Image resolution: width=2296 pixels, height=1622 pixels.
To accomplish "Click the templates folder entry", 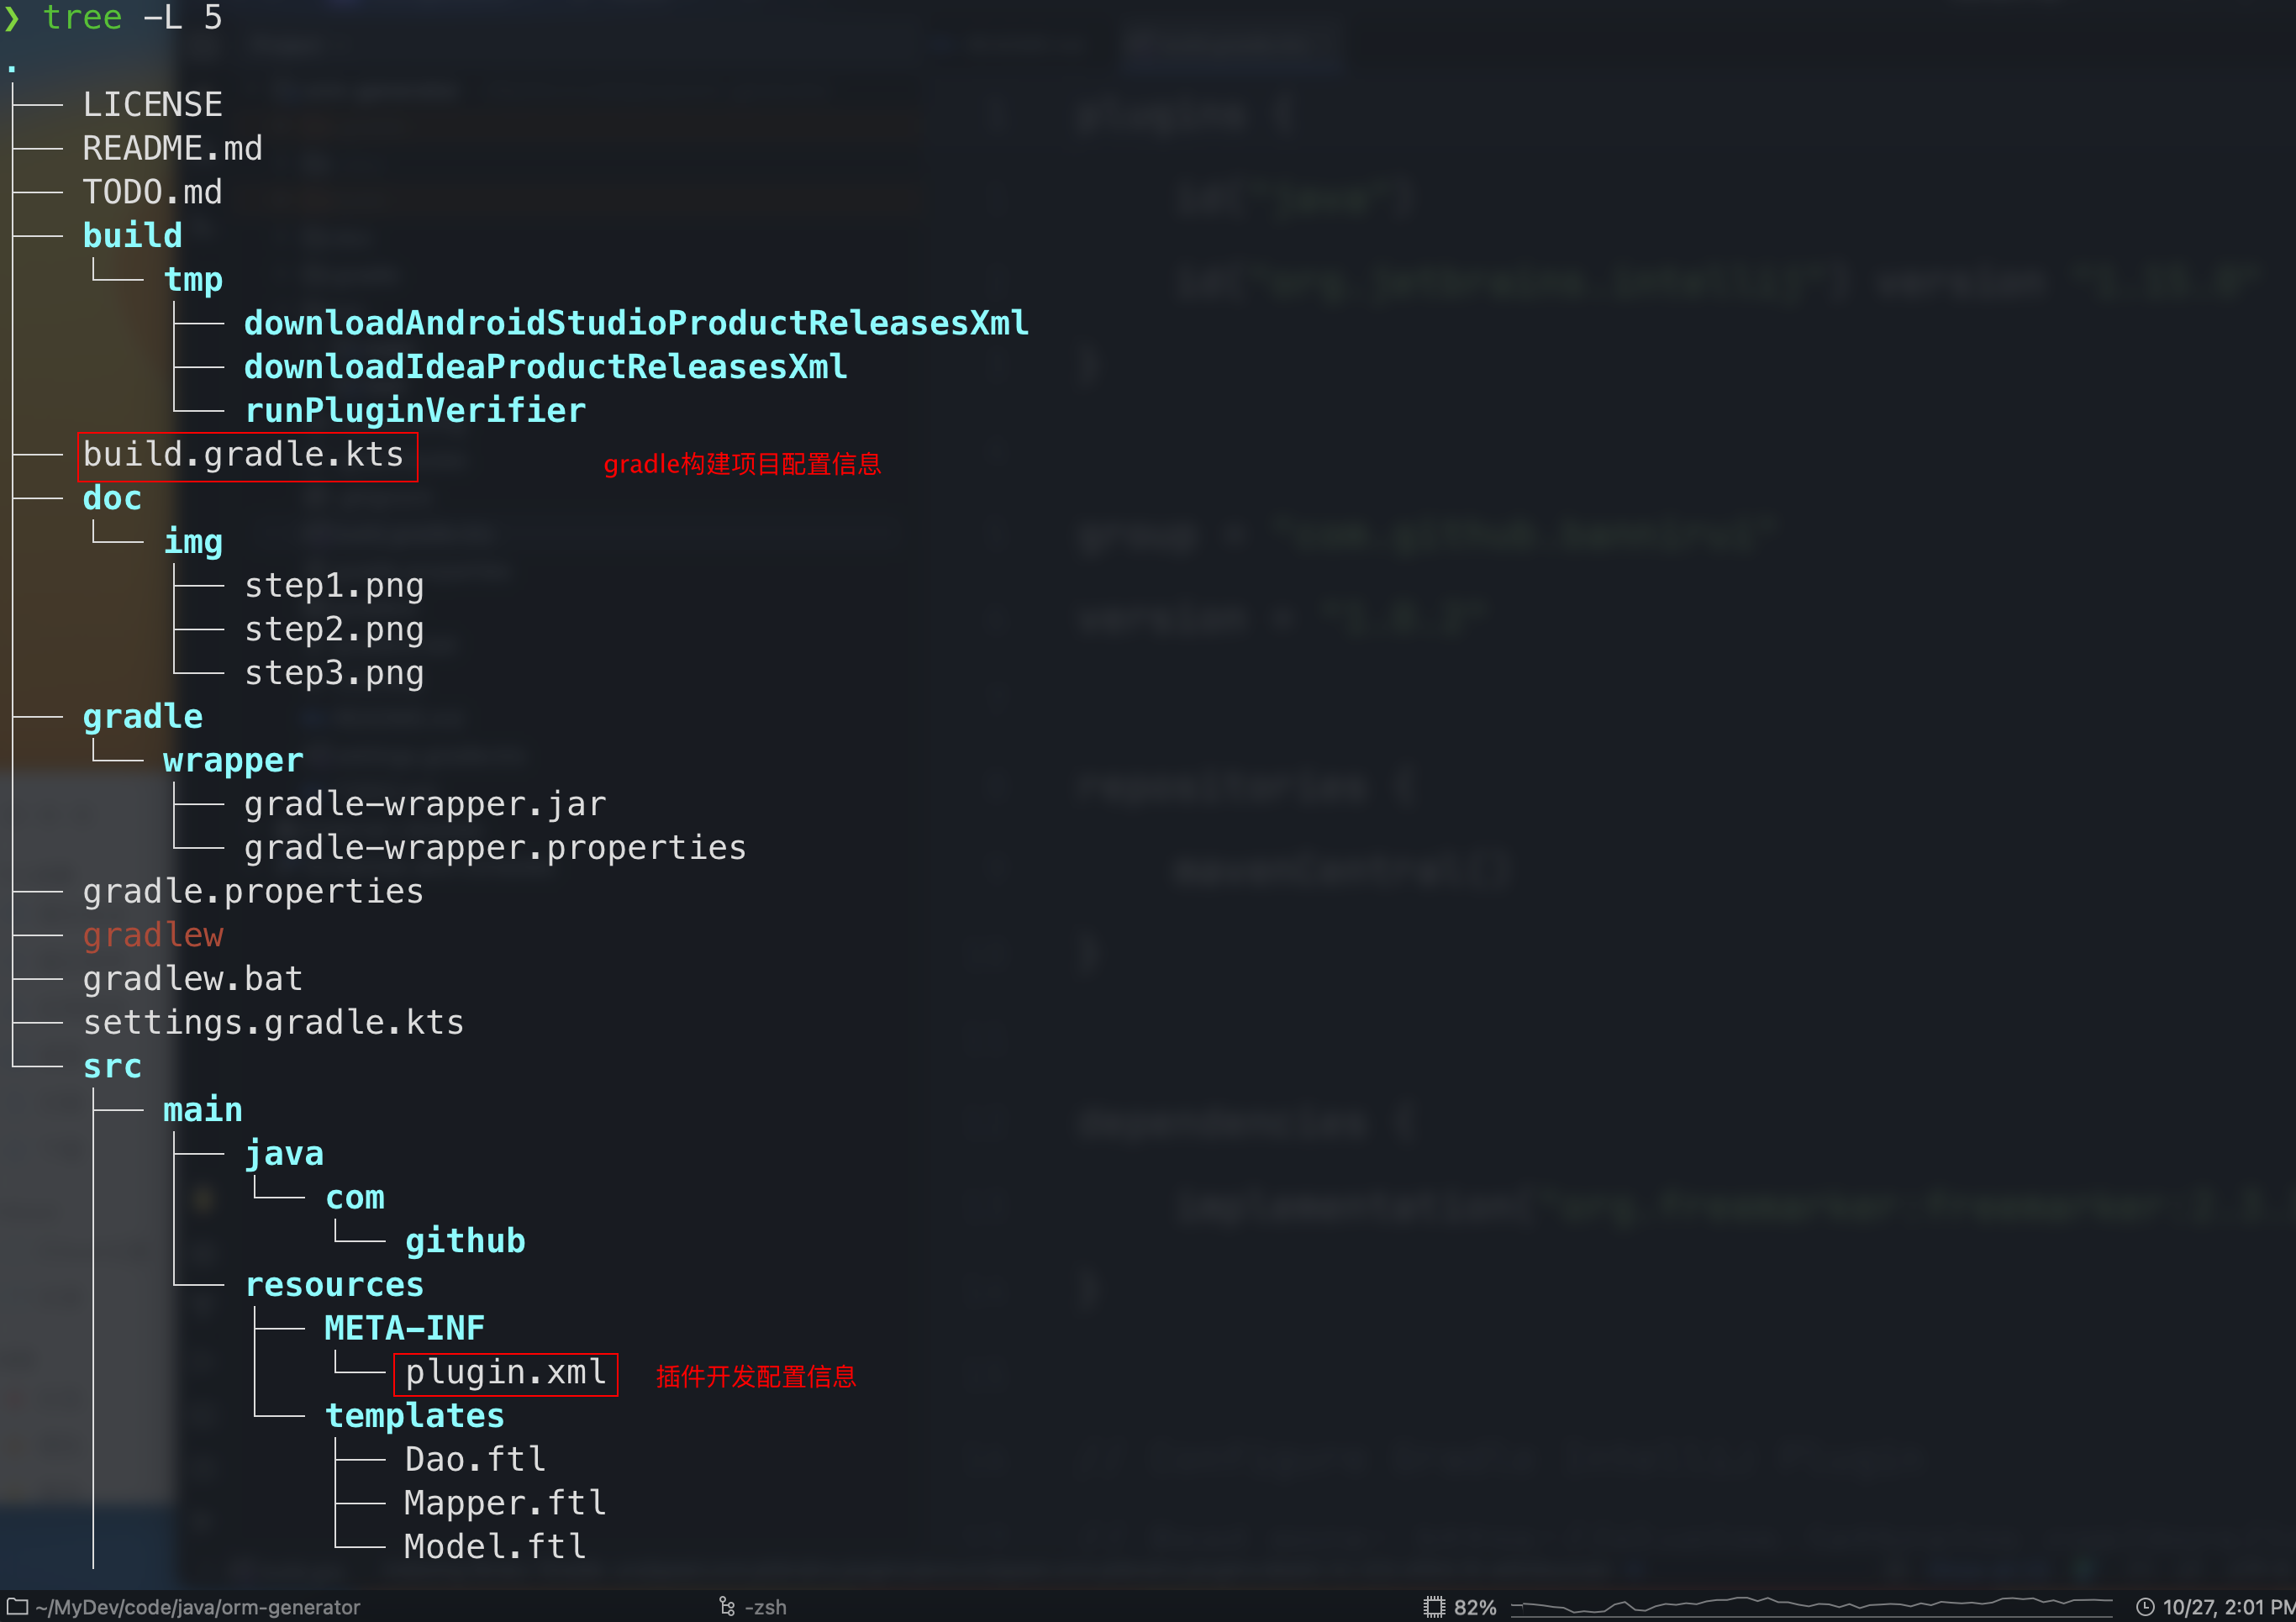I will 414,1415.
